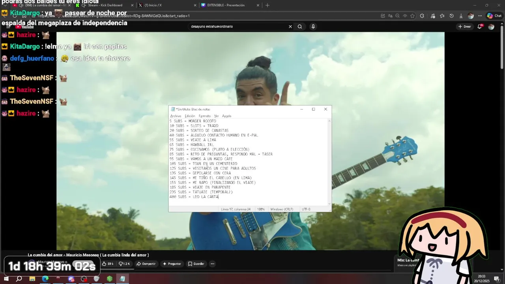Like the video with 89 k likes

pyautogui.click(x=108, y=263)
